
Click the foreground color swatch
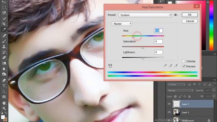point(3,117)
